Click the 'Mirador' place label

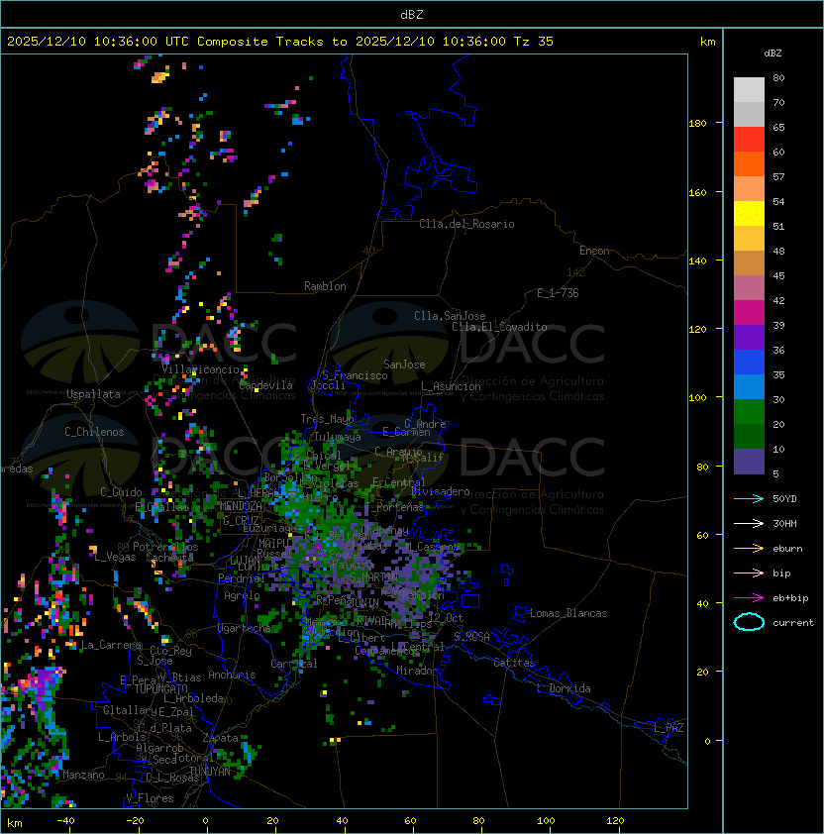(x=417, y=671)
